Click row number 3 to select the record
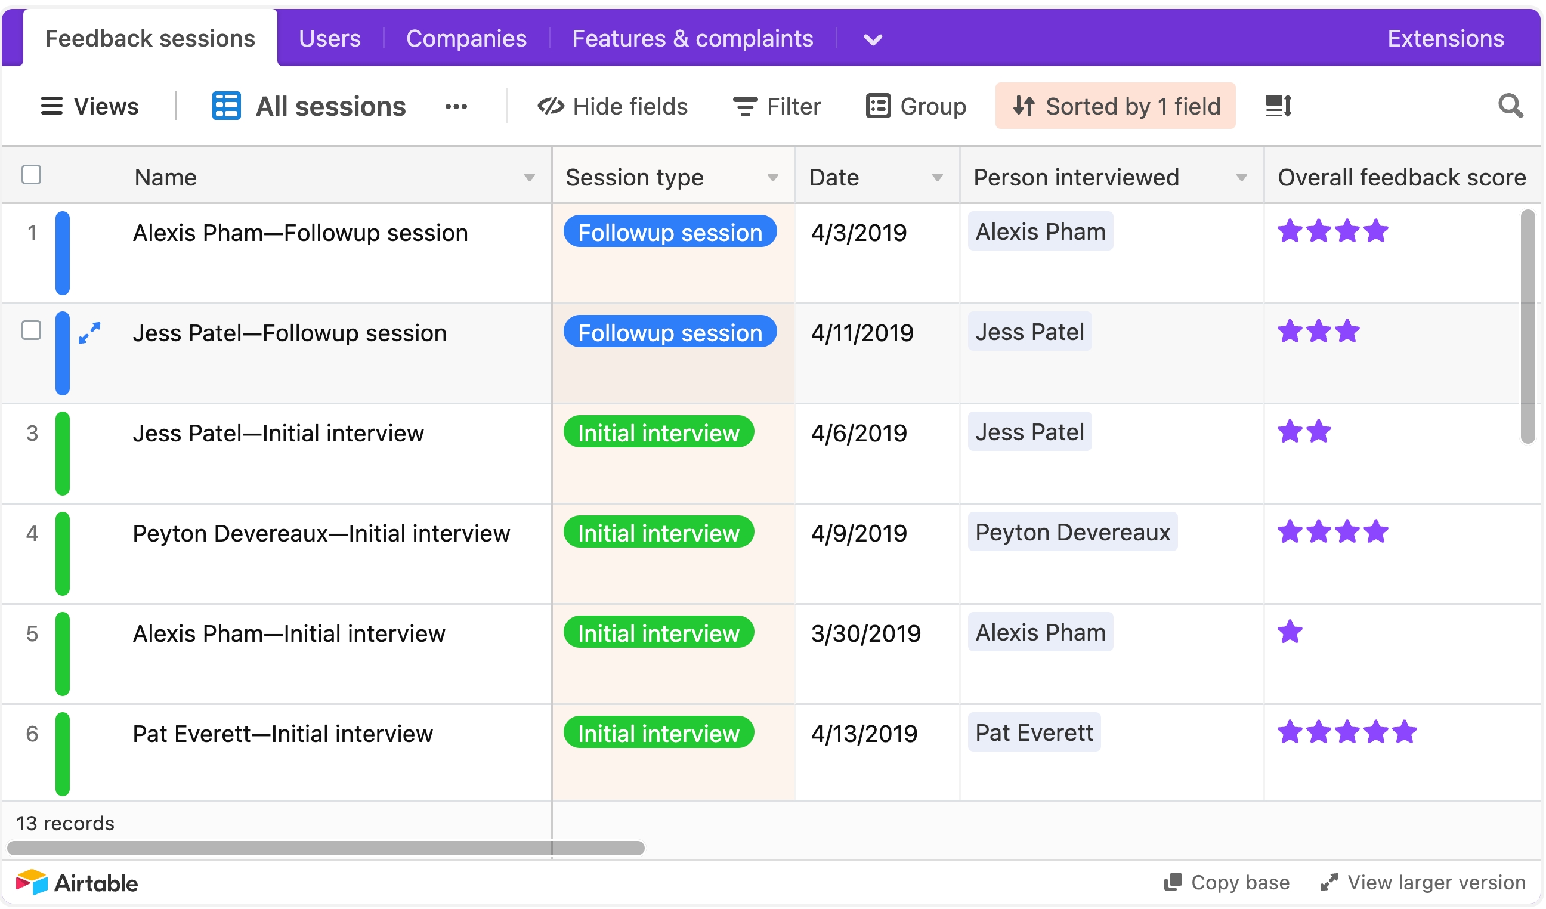1546x909 pixels. (x=32, y=434)
